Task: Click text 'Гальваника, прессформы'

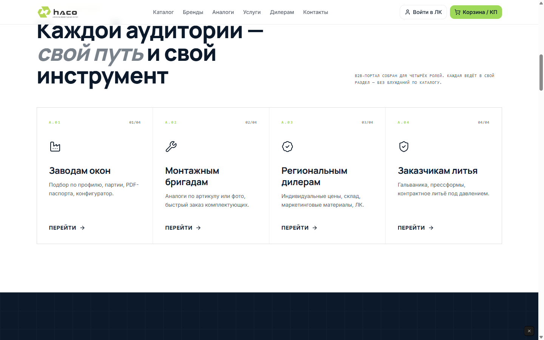Action: tap(431, 185)
